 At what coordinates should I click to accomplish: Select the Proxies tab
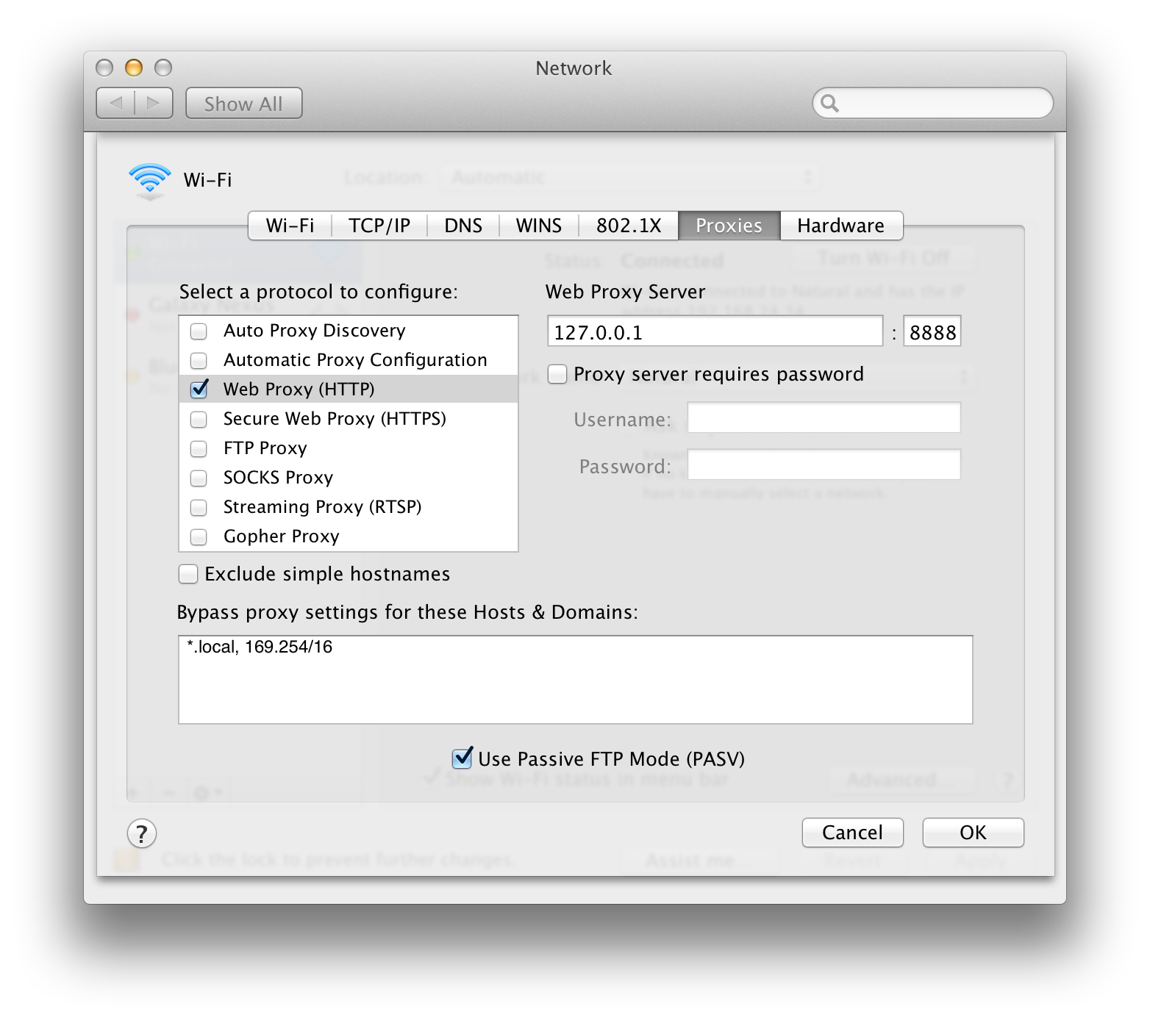(729, 226)
